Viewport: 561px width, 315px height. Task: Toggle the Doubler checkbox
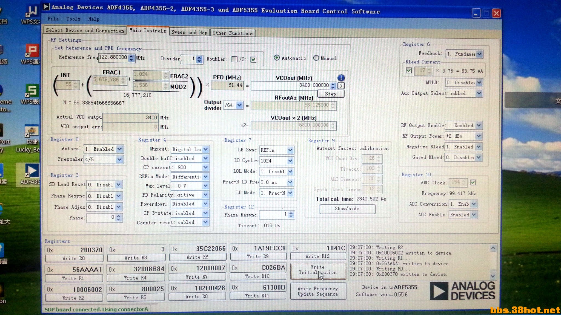point(234,59)
